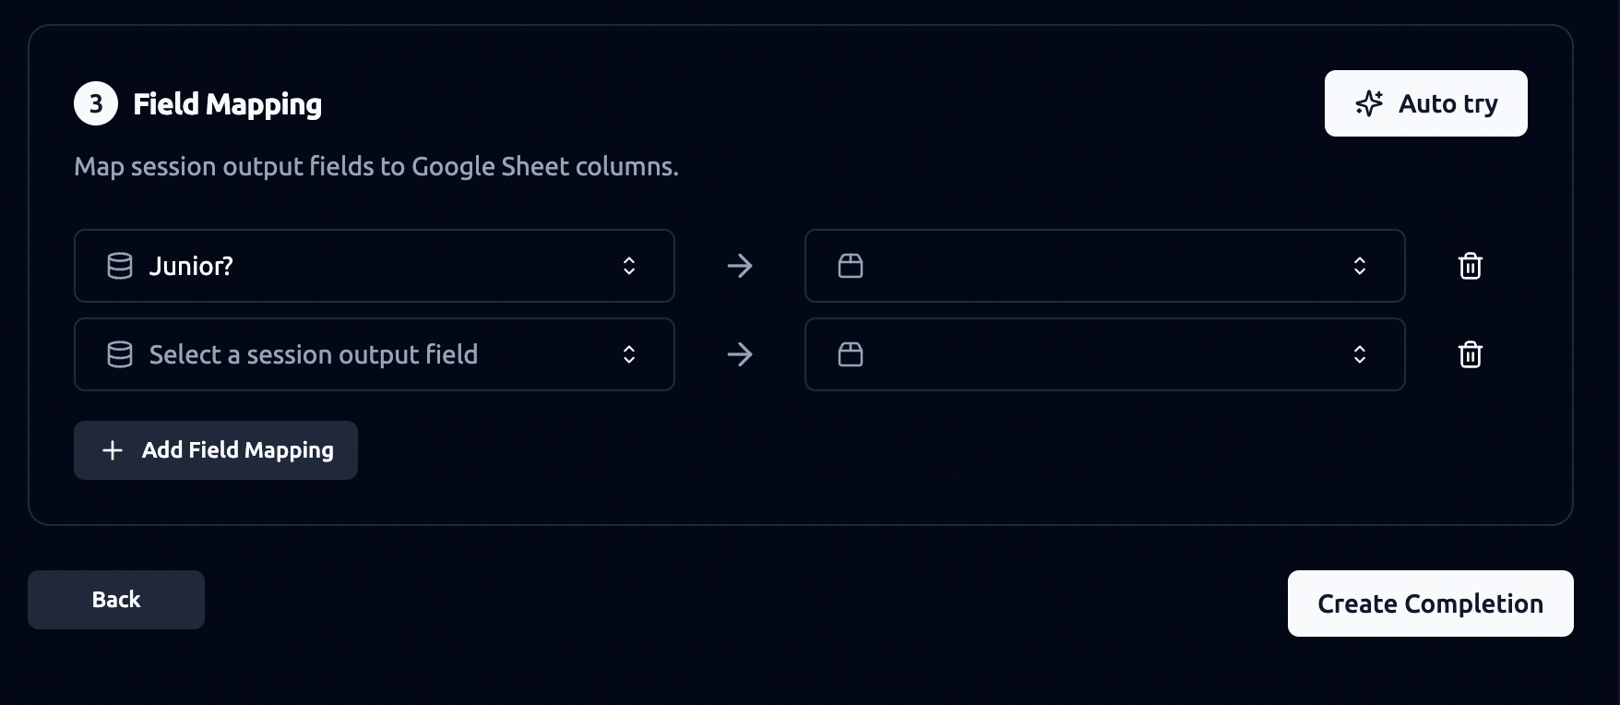Expand chevrons on second row column selector
Screen dimensions: 1620x705
[1360, 354]
